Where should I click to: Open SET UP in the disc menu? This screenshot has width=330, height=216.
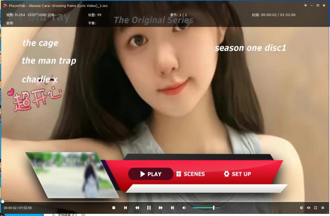click(237, 174)
